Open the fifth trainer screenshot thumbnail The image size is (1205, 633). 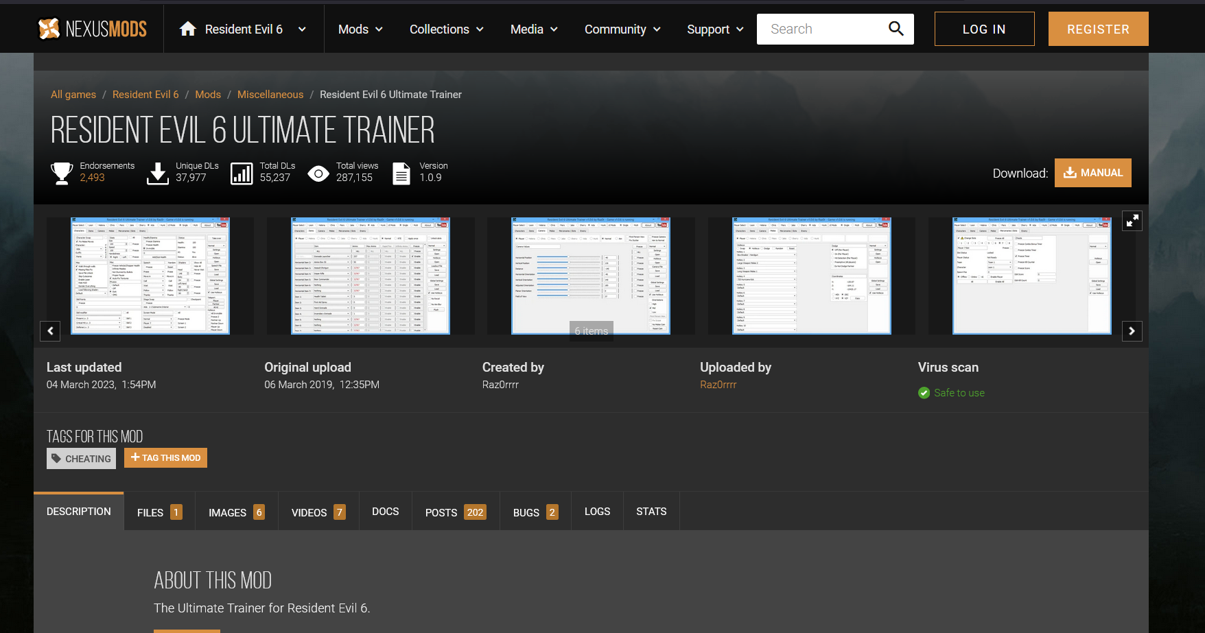pyautogui.click(x=1032, y=276)
